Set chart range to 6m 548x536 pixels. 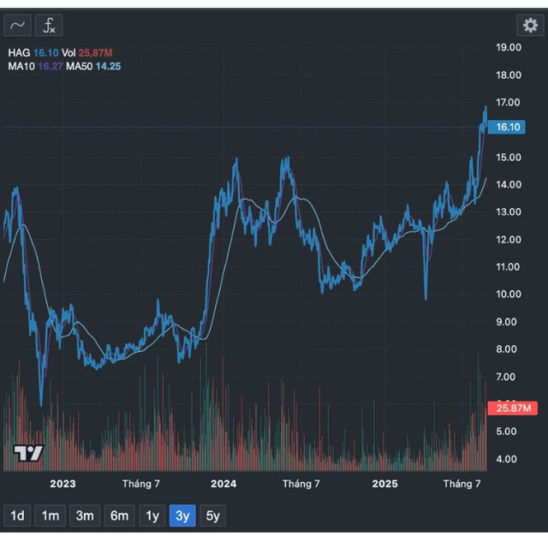119,515
